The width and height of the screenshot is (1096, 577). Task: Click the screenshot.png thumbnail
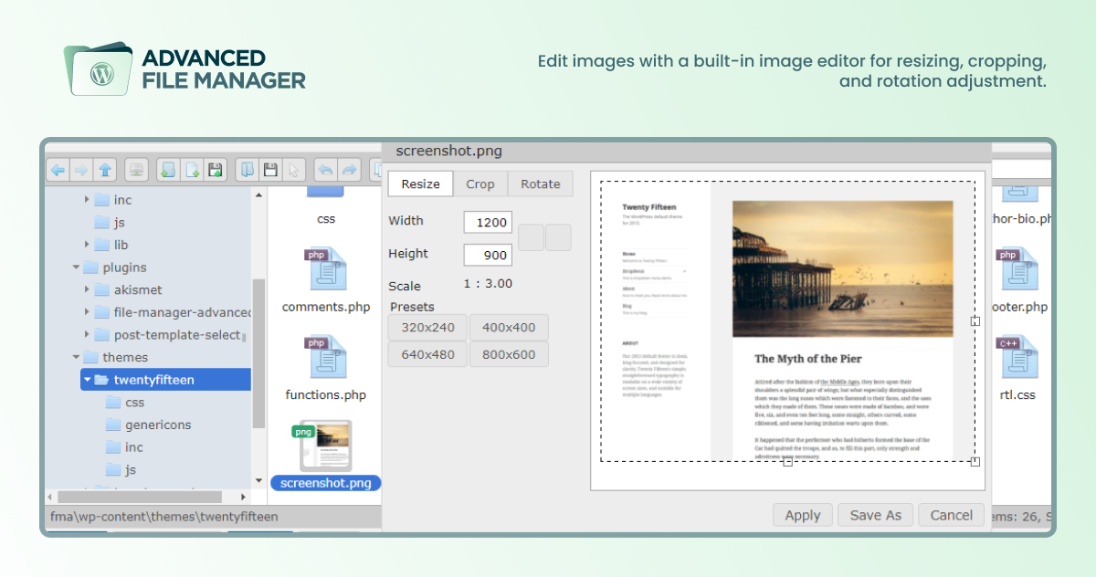coord(326,446)
